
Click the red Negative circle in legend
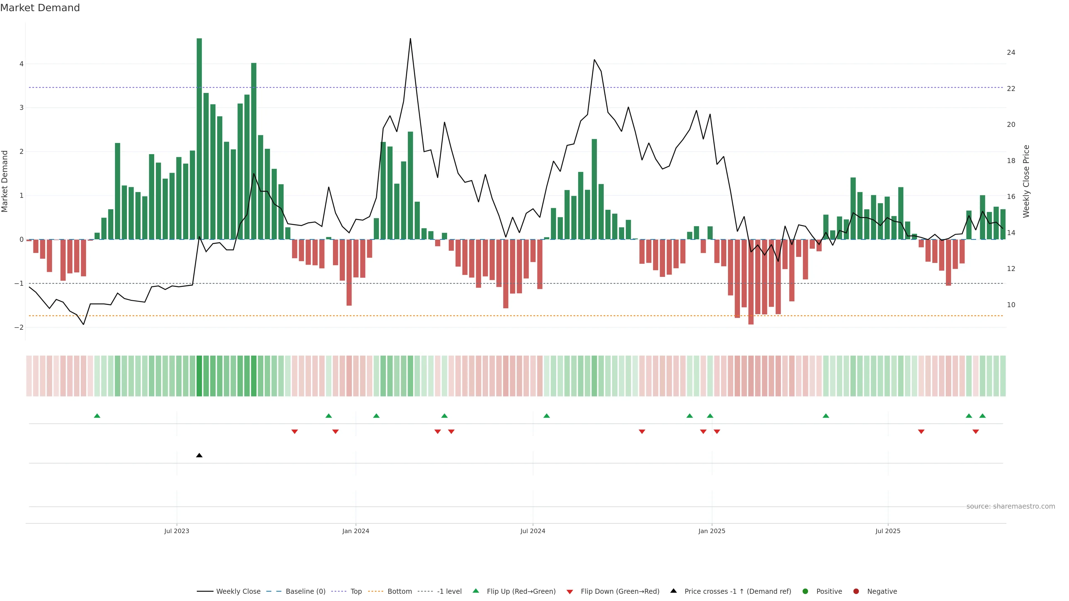[856, 591]
